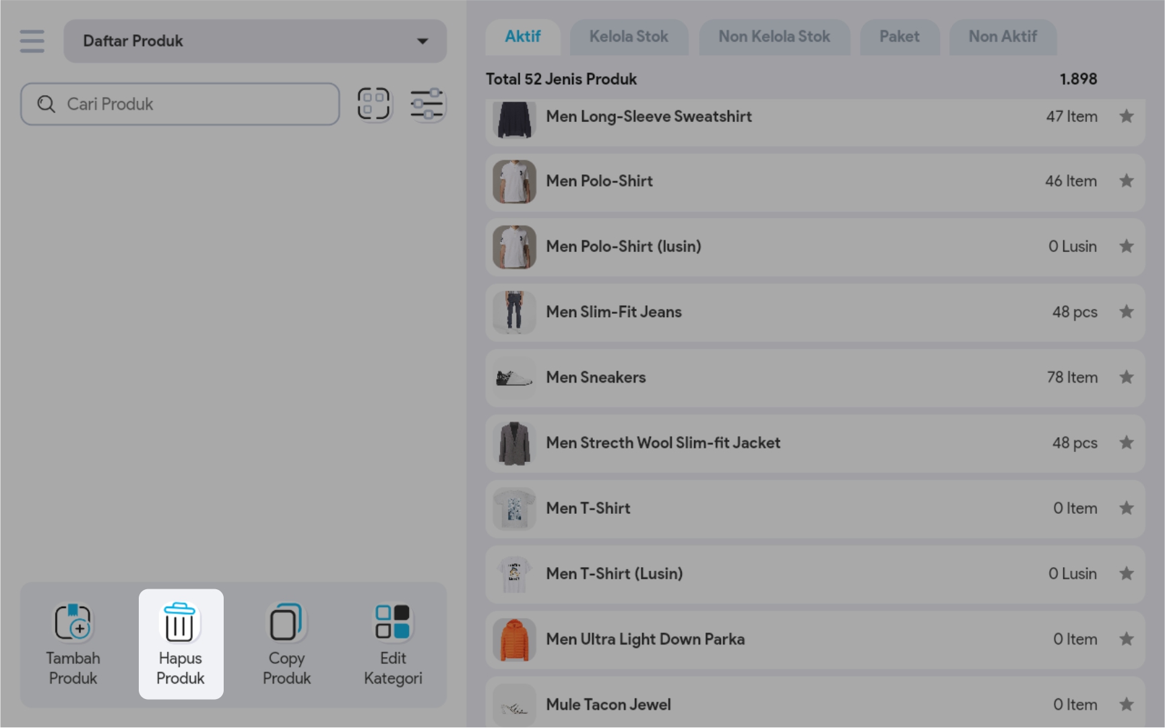Open the Paket tab
Viewport: 1165px width, 728px height.
click(x=899, y=37)
